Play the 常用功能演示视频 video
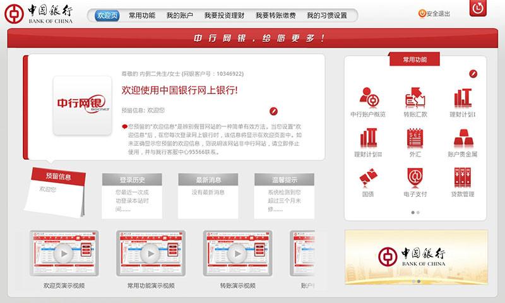Screen dimensions: 505x303 [x=151, y=253]
